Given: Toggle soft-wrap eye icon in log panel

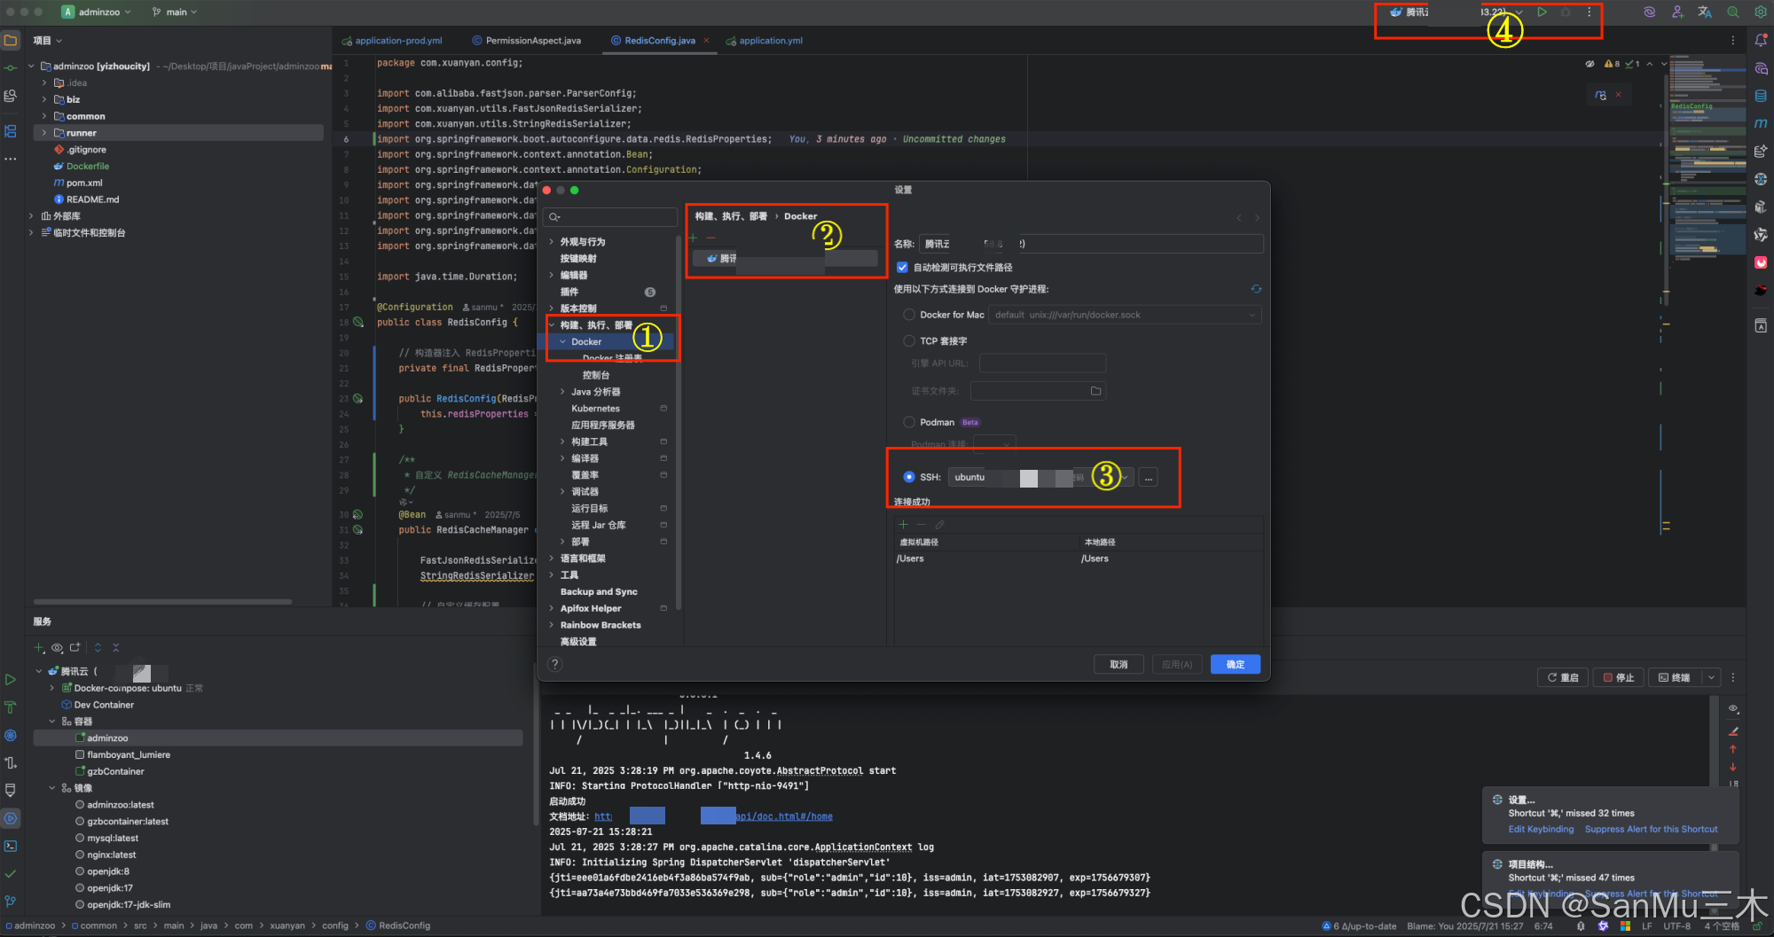Looking at the screenshot, I should [1732, 708].
